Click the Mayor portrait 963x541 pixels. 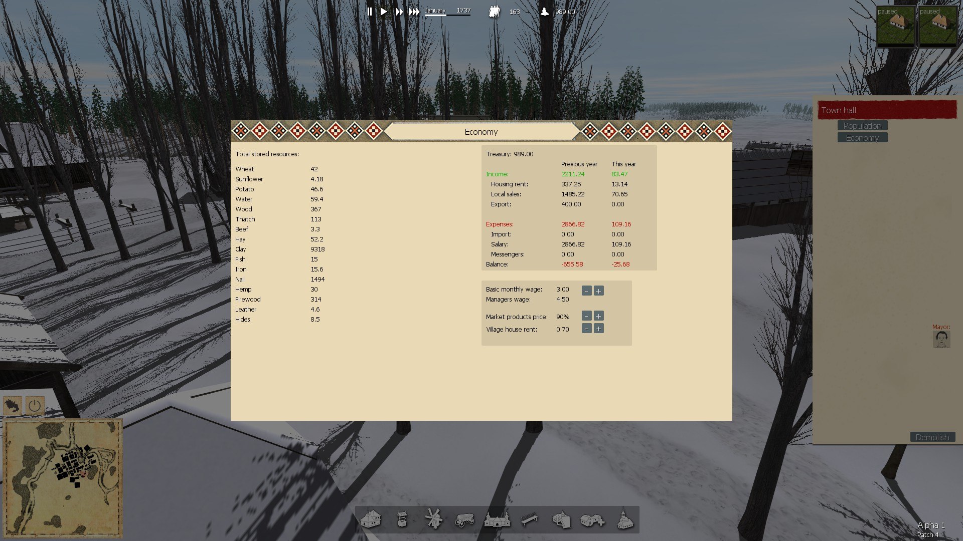coord(941,339)
